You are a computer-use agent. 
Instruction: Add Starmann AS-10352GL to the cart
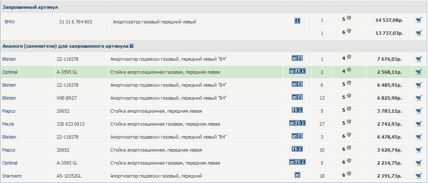coord(419,176)
